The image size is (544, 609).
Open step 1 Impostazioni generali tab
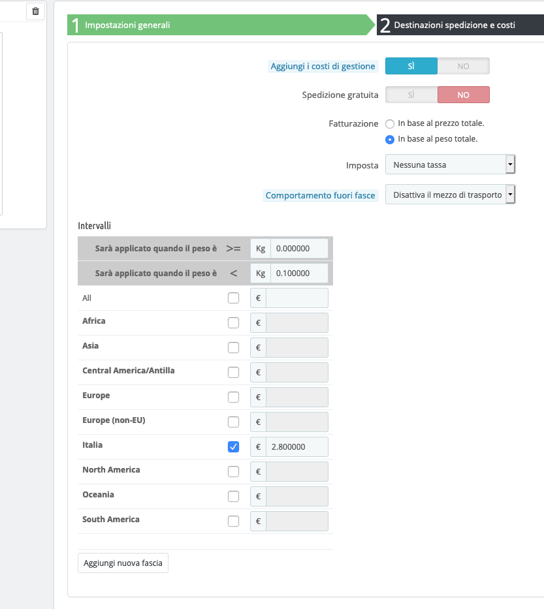221,25
